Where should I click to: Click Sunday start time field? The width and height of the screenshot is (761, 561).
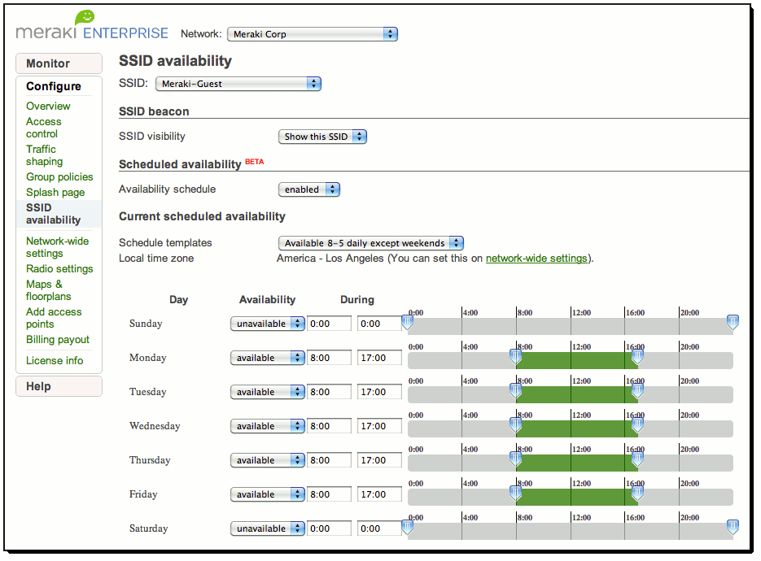(x=329, y=324)
